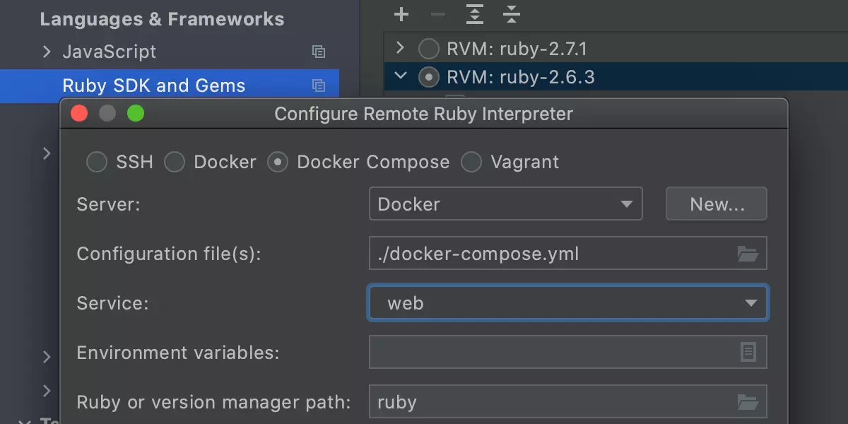This screenshot has height=424, width=848.
Task: Select the SSH radio button
Action: pyautogui.click(x=97, y=162)
